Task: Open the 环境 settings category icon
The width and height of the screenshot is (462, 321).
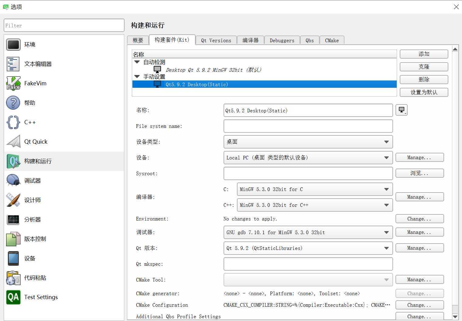Action: tap(13, 45)
